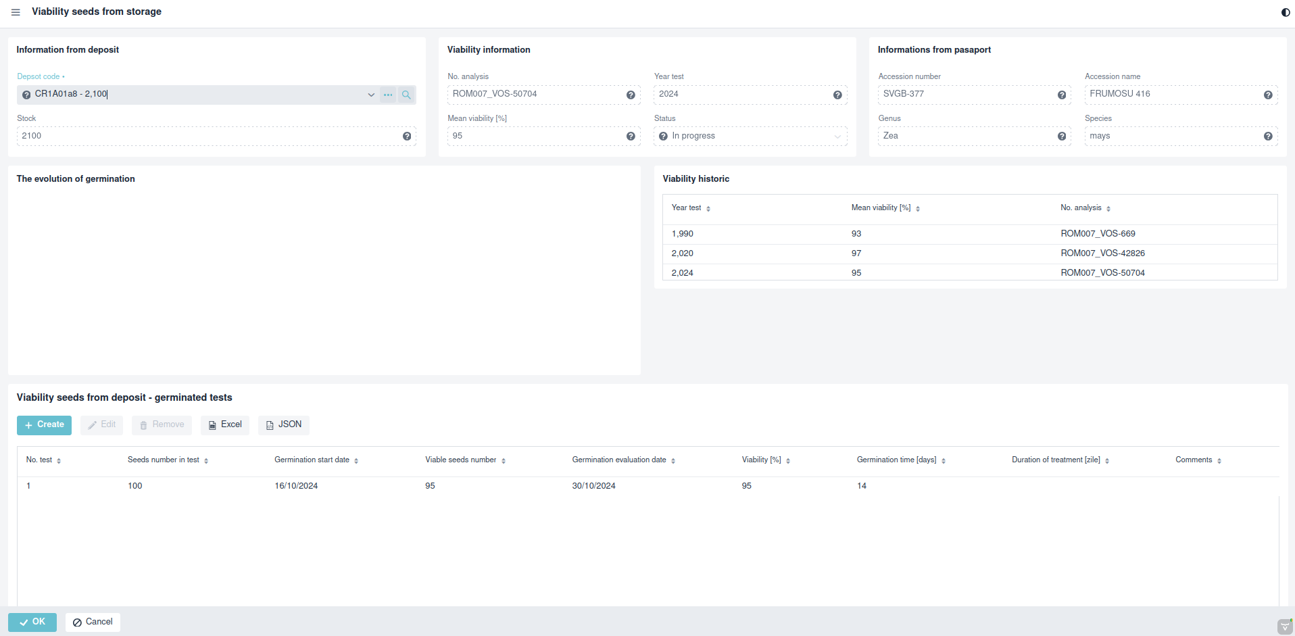1295x636 pixels.
Task: Select historic row ROM007_VOS-42826
Action: 970,253
